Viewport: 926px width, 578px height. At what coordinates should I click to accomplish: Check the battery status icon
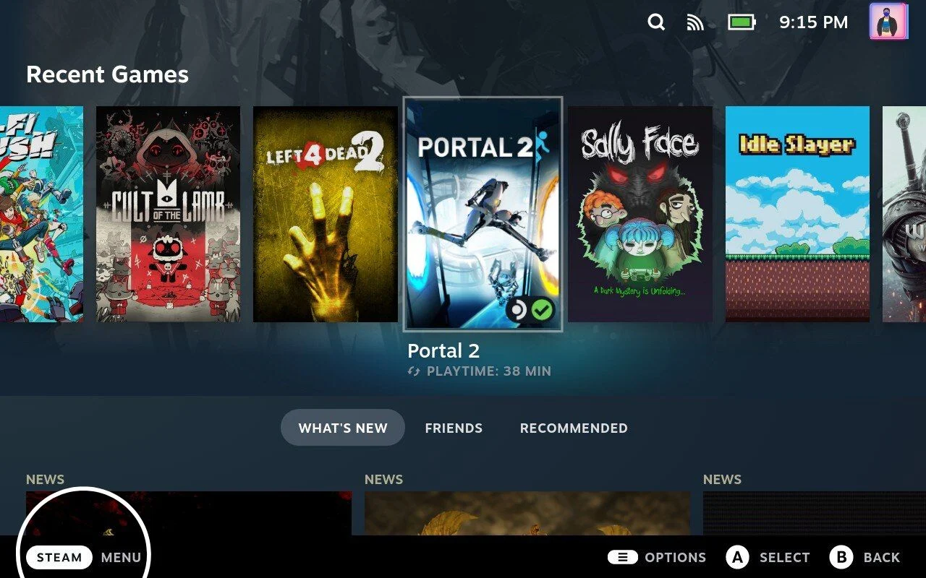click(742, 22)
